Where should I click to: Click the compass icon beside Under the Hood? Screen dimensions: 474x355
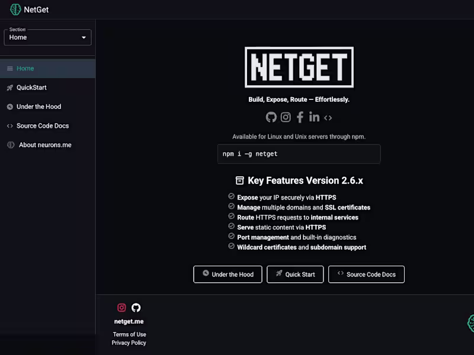tap(9, 106)
